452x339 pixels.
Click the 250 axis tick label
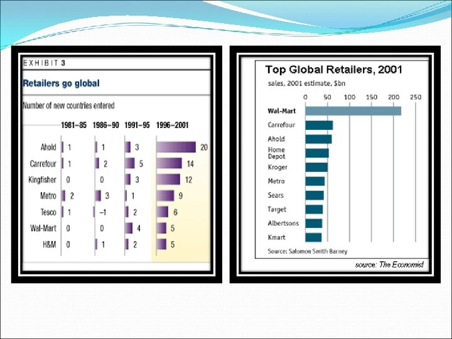coord(416,97)
